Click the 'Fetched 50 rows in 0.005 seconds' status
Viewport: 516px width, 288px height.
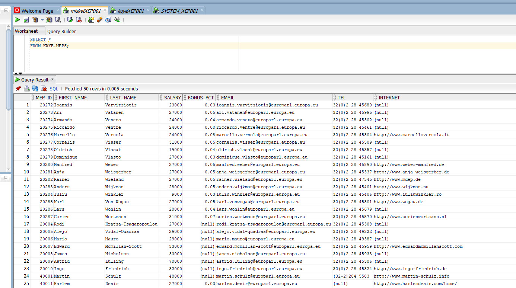101,89
